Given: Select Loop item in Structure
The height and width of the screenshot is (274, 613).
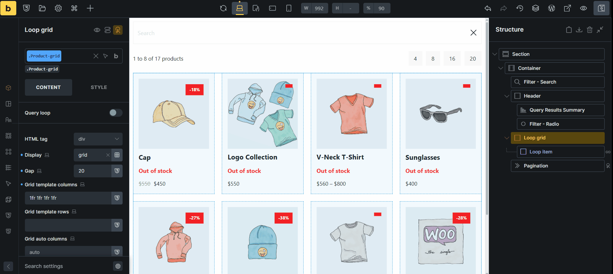Looking at the screenshot, I should click(x=561, y=152).
